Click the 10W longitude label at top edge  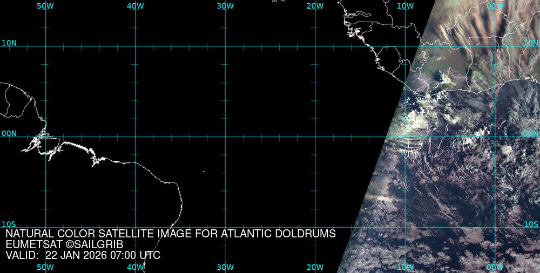[405, 6]
